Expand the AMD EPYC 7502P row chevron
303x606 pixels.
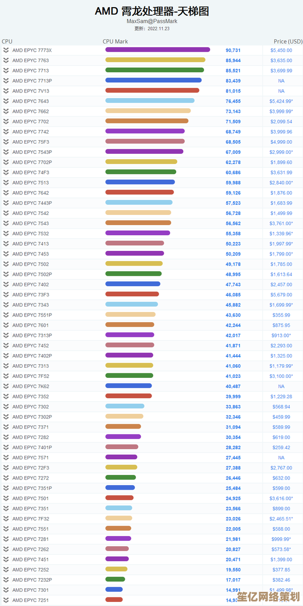tap(6, 274)
